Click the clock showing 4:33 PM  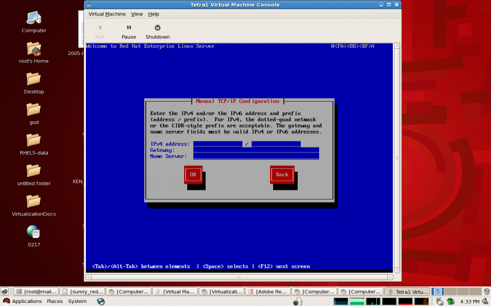click(x=470, y=302)
